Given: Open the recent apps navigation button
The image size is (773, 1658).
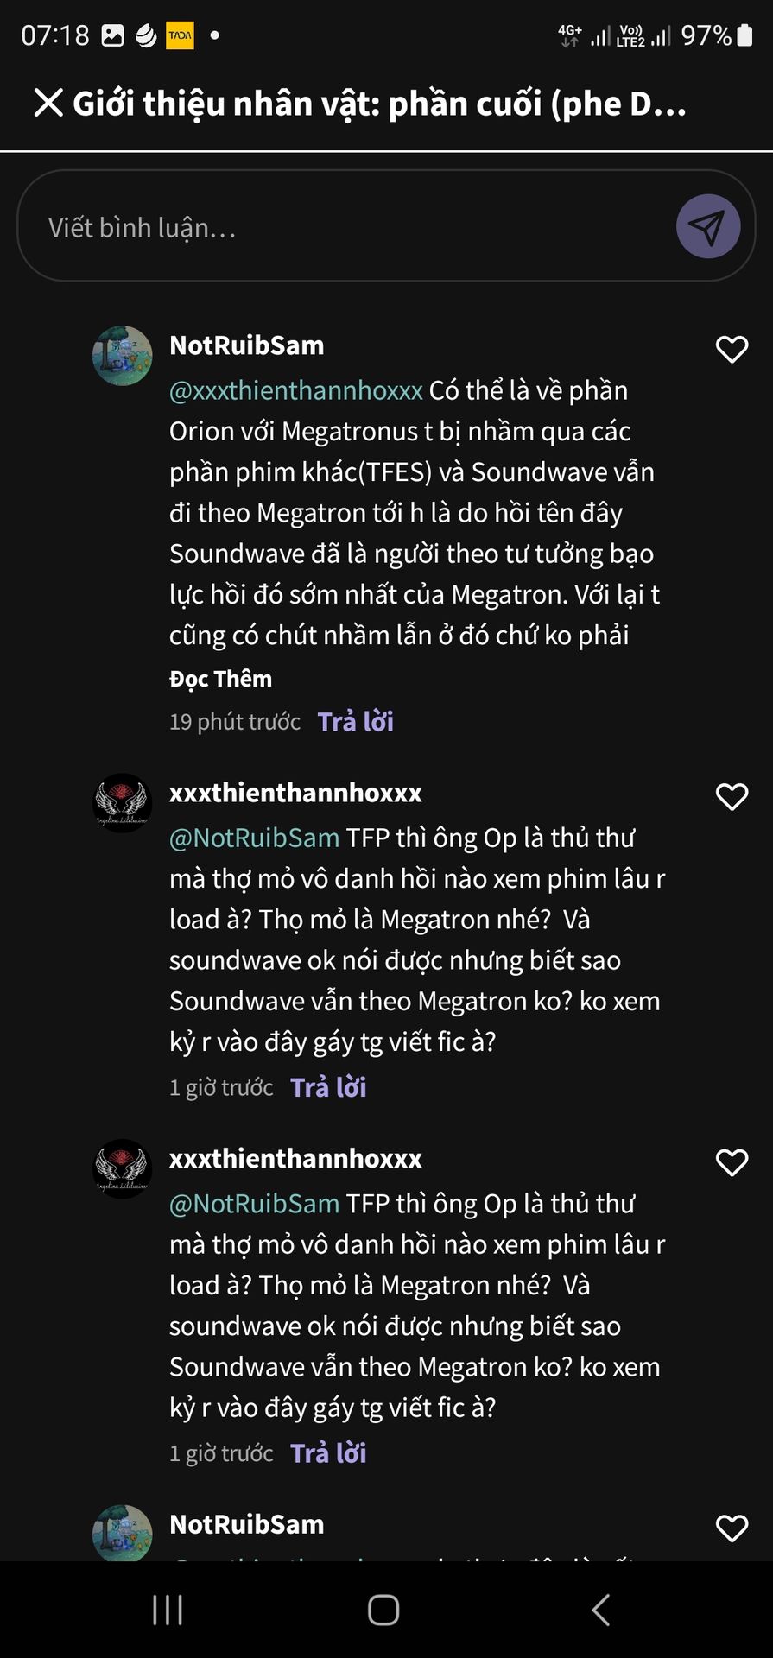Looking at the screenshot, I should pyautogui.click(x=168, y=1610).
